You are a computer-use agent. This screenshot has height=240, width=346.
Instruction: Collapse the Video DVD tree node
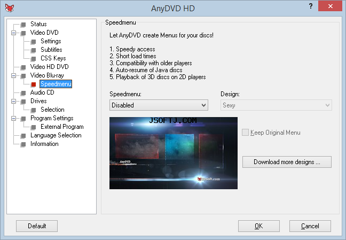(13, 33)
